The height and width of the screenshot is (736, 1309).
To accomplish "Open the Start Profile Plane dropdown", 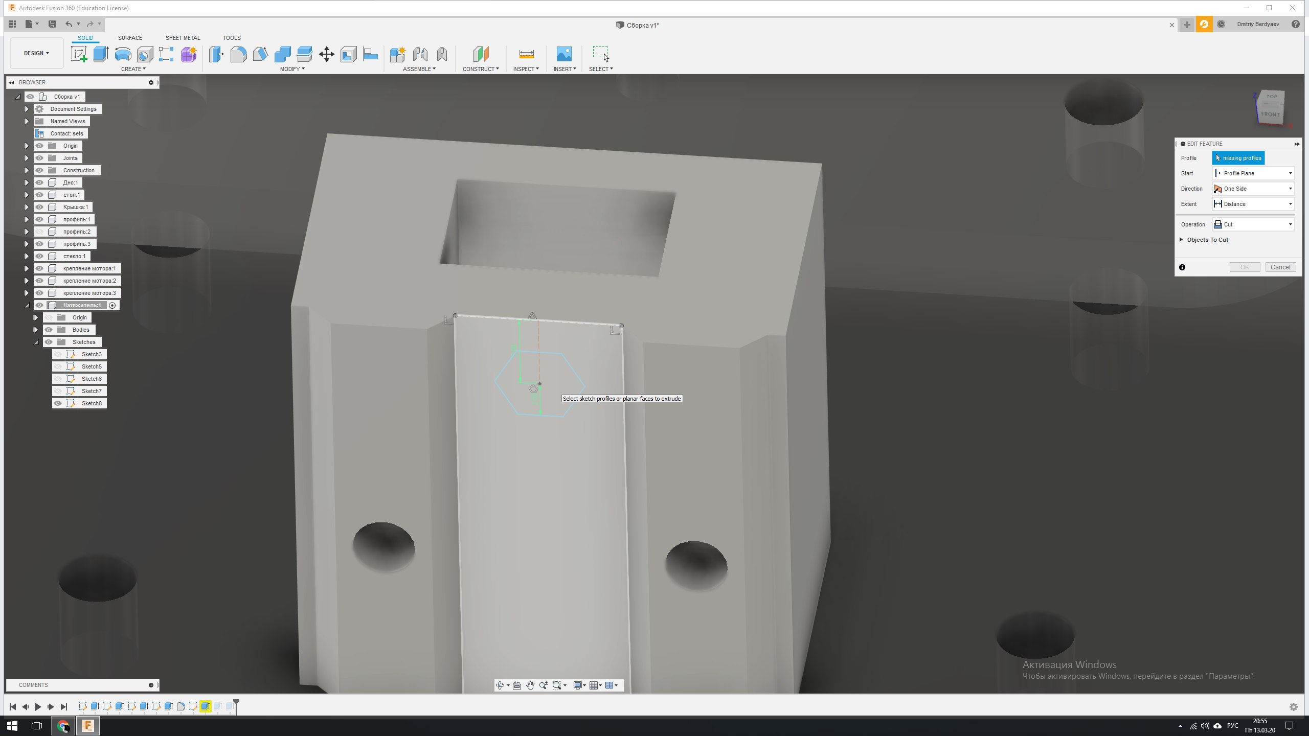I will coord(1253,173).
